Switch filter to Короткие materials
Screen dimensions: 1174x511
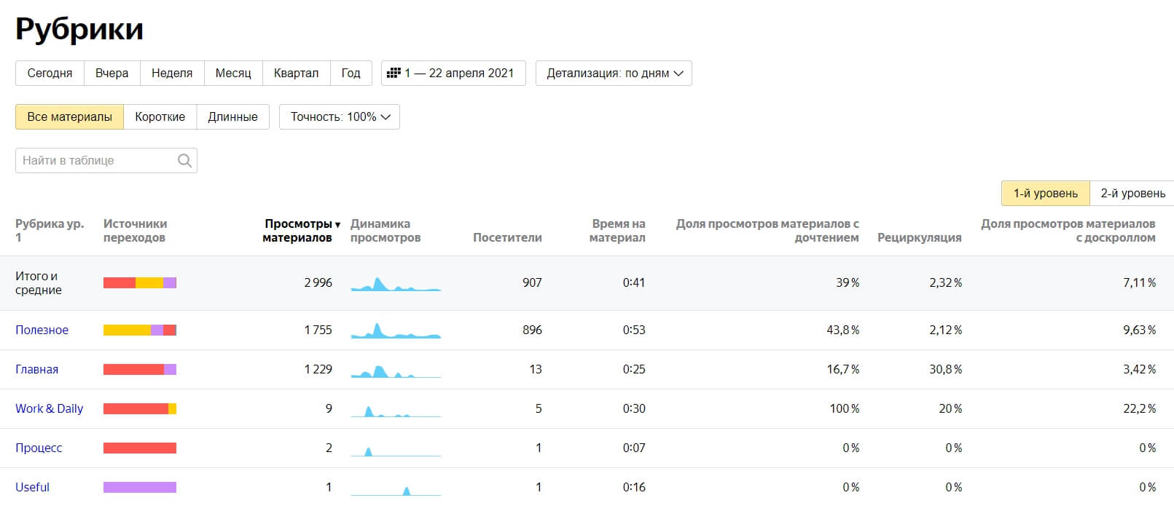(160, 116)
